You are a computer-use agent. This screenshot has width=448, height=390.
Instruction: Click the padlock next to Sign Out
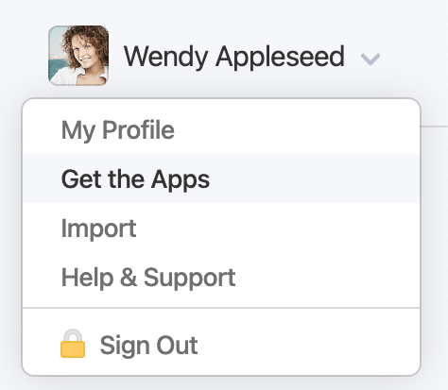click(73, 344)
